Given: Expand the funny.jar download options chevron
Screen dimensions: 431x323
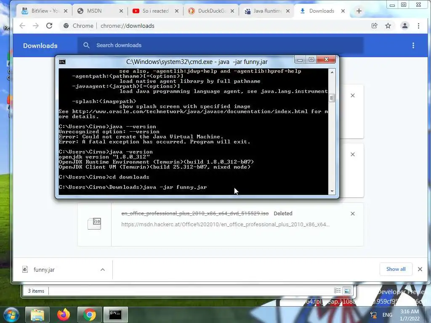Looking at the screenshot, I should (x=103, y=270).
